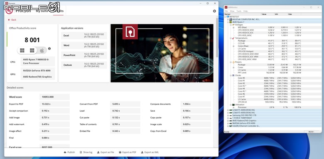
Task: Click the Export as File download icon
Action: pos(98,152)
